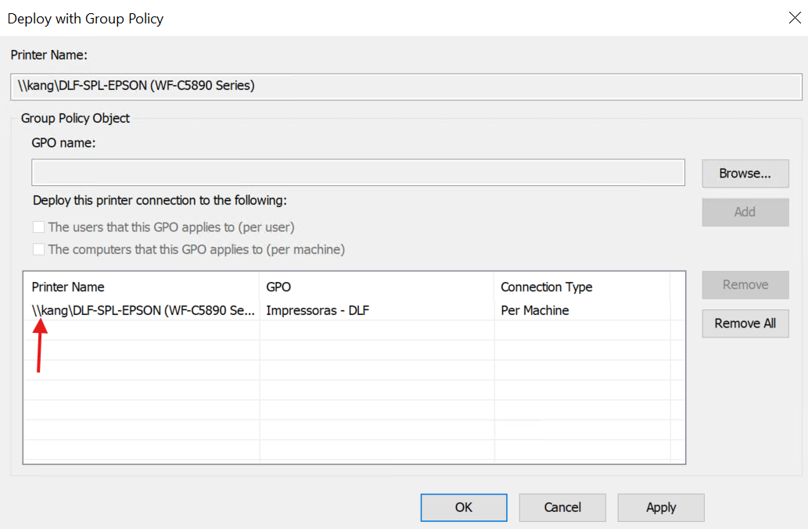The width and height of the screenshot is (808, 529).
Task: Focus the GPO name text field
Action: coord(357,173)
